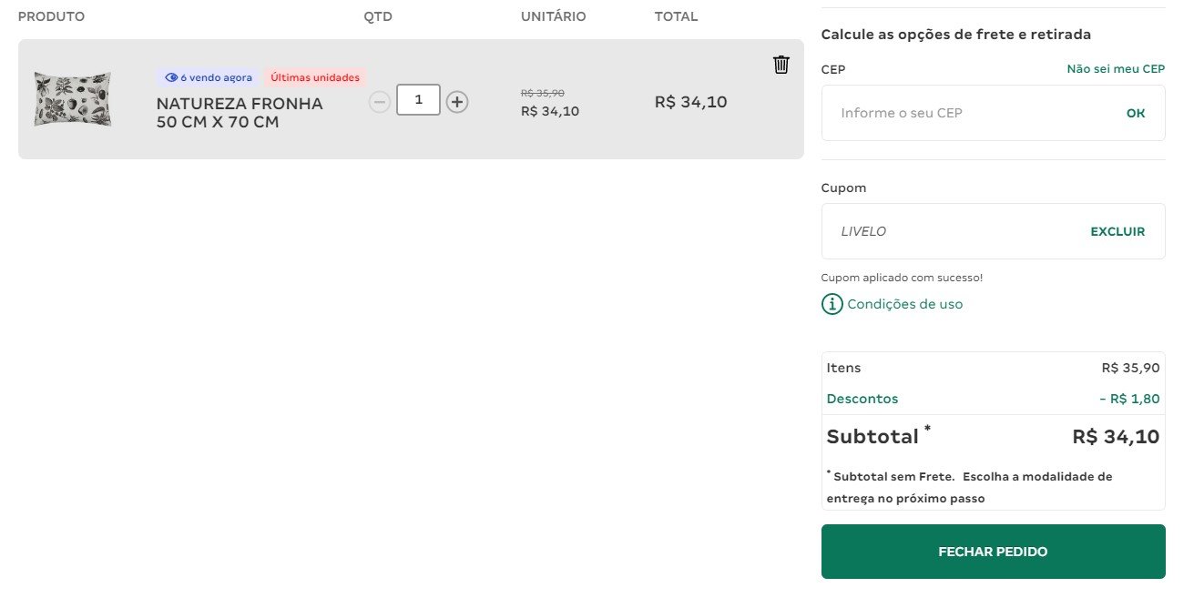The width and height of the screenshot is (1204, 598).
Task: Open the NATUREZA FRONHA product name link
Action: pos(240,113)
